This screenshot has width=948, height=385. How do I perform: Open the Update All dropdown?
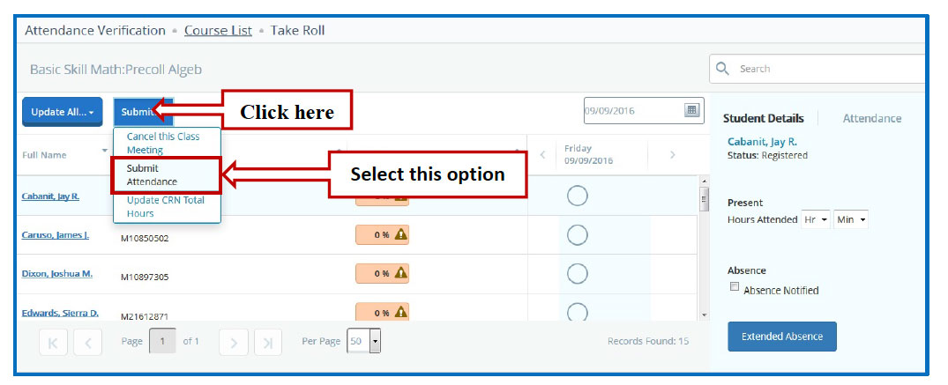click(x=62, y=112)
